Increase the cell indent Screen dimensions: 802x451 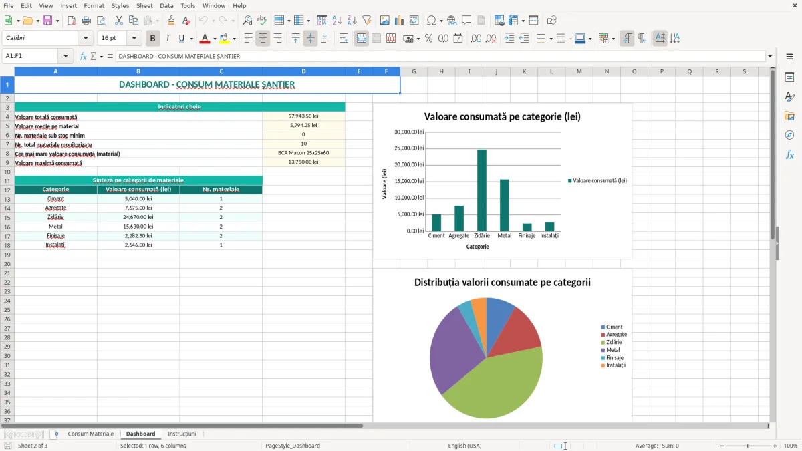pyautogui.click(x=509, y=39)
